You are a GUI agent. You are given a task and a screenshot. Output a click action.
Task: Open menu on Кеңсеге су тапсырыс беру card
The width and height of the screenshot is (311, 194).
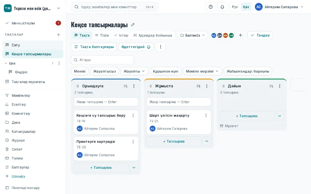click(133, 115)
